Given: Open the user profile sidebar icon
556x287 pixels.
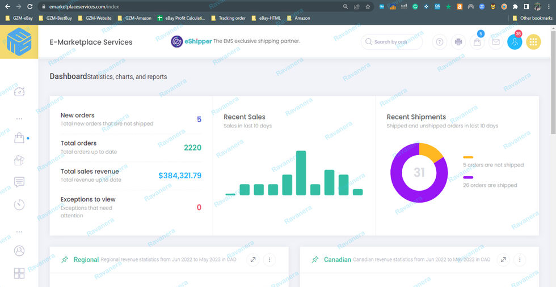Looking at the screenshot, I should 19,251.
